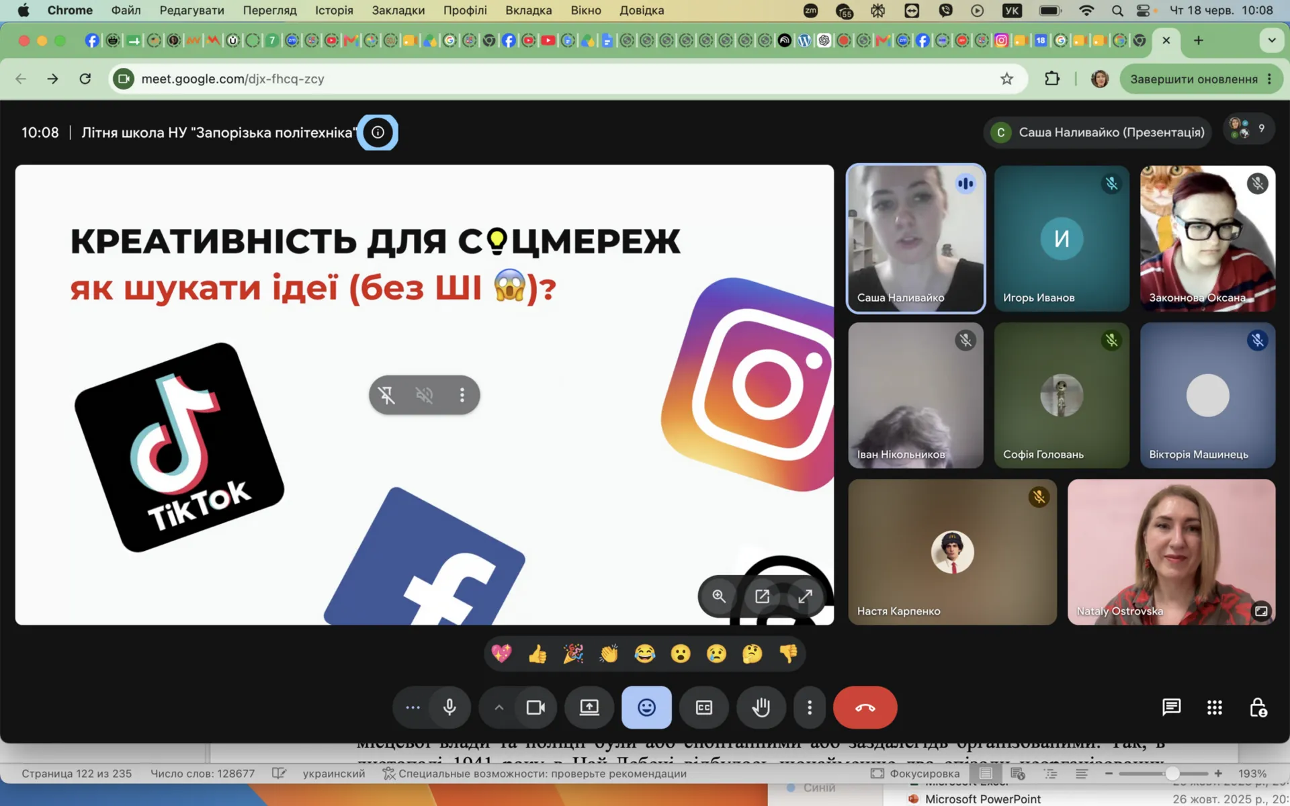Send the surprised face reaction
The height and width of the screenshot is (806, 1290).
coord(681,654)
